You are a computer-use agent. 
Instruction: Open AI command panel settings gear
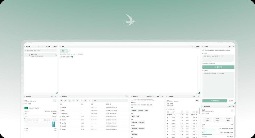tap(229, 47)
